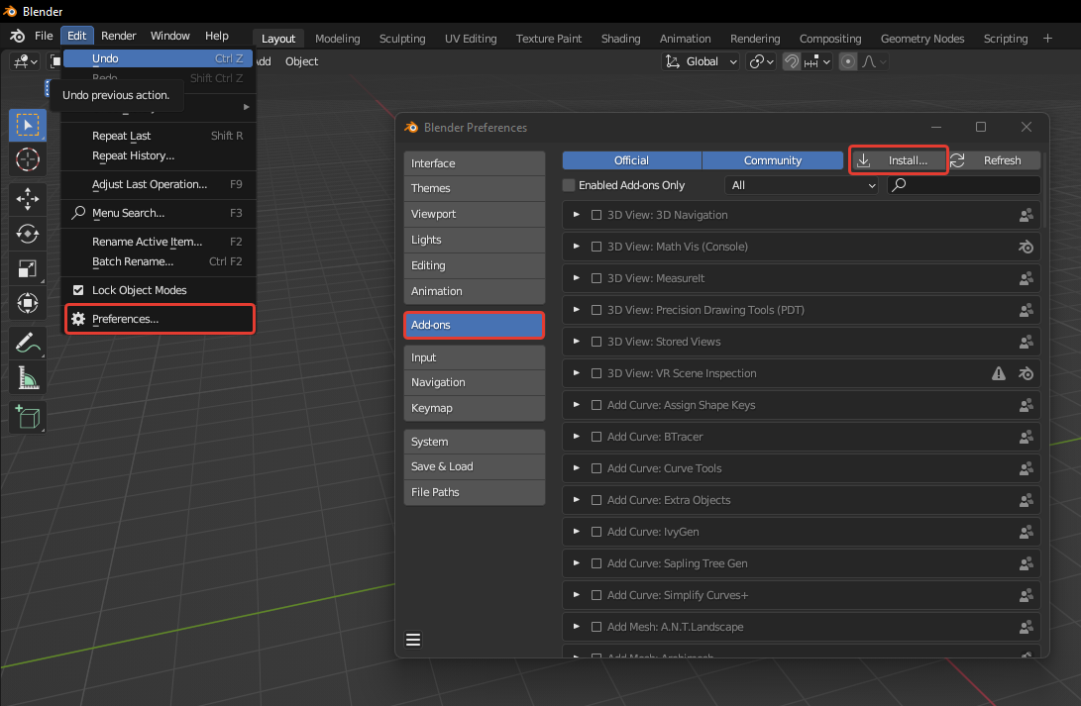Expand the 3D Navigation add-on details

click(x=577, y=215)
